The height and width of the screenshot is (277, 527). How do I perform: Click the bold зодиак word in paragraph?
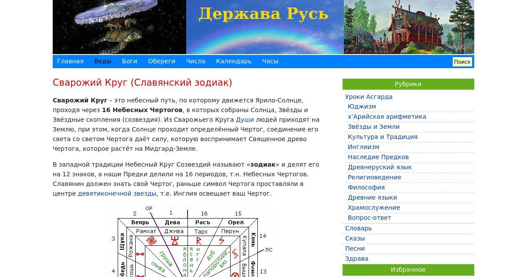[263, 164]
